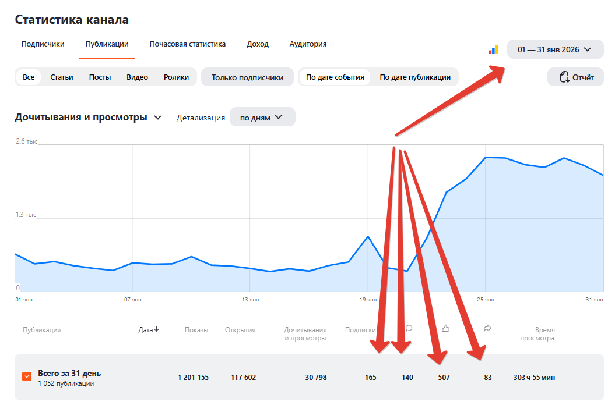615x405 pixels.
Task: Open the Доход tab
Action: (257, 44)
